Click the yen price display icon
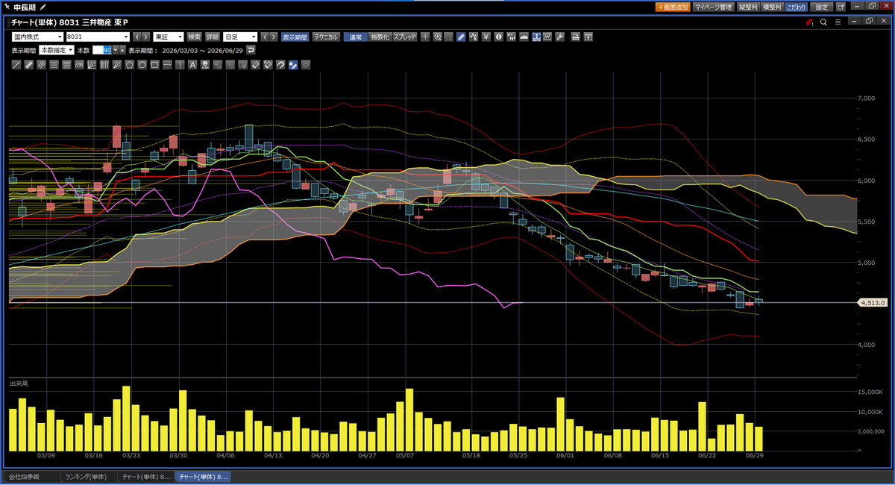Screen dimensions: 895x485 pos(486,37)
